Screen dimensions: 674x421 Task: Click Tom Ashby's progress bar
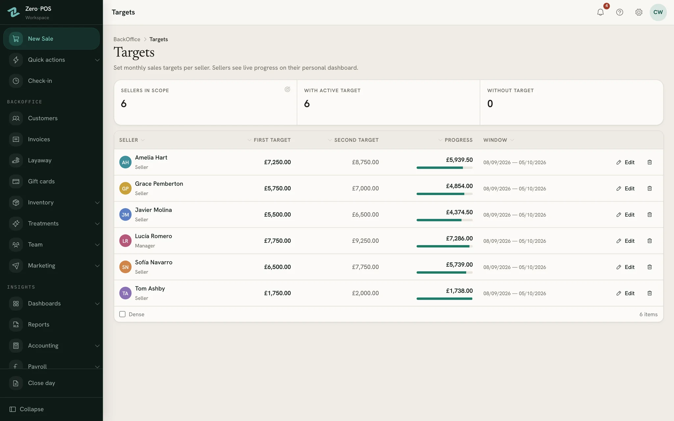click(x=444, y=299)
